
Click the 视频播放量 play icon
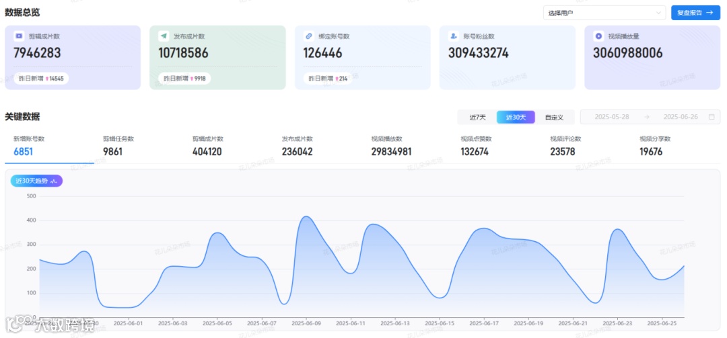click(x=598, y=36)
